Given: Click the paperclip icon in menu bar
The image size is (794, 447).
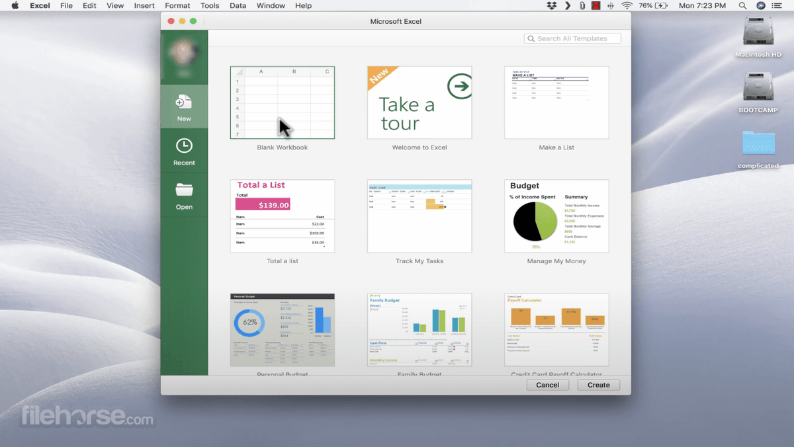Looking at the screenshot, I should 582,6.
